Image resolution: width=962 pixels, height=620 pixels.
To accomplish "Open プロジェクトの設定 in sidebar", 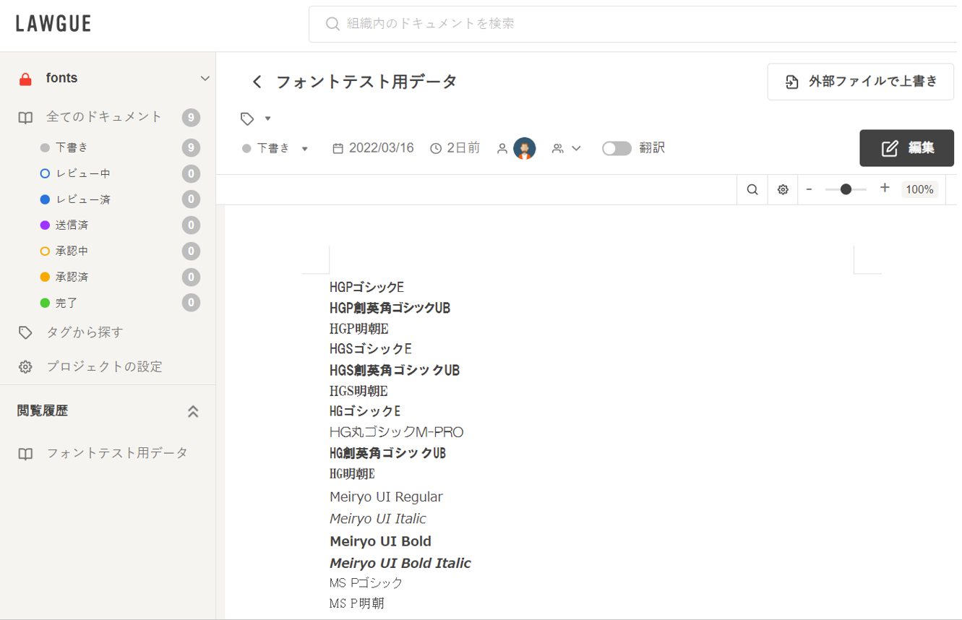I will (104, 367).
